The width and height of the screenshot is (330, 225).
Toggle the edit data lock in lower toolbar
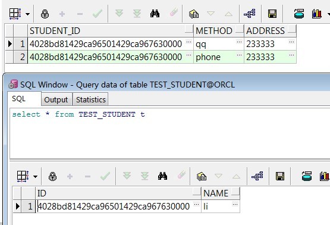pos(52,176)
